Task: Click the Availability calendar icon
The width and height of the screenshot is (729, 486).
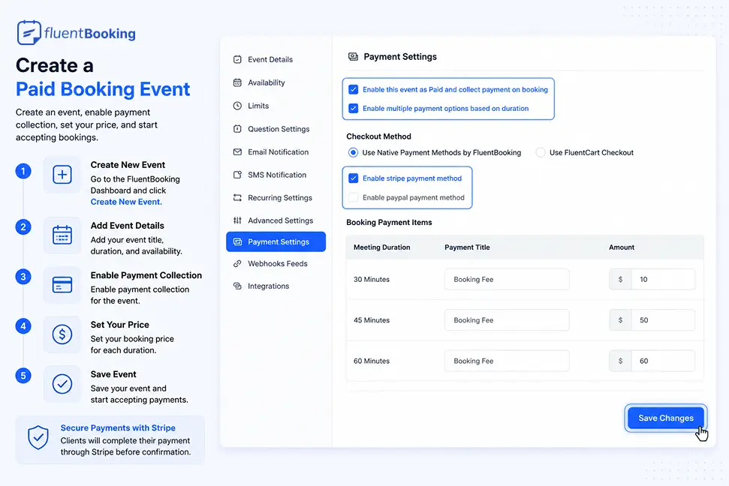Action: (x=237, y=82)
